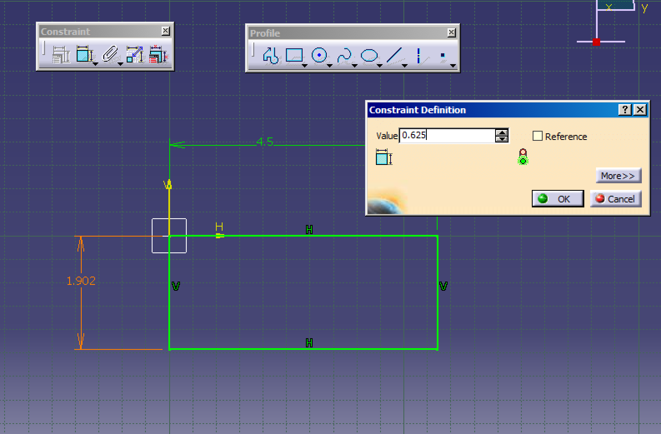The image size is (661, 434).
Task: Select the 4.5 dimension value
Action: click(x=265, y=142)
